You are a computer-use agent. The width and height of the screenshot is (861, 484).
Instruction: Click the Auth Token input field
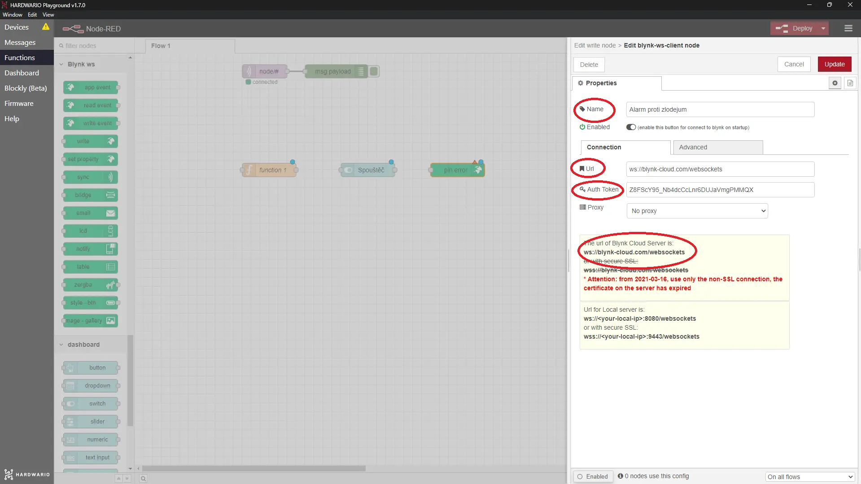720,190
